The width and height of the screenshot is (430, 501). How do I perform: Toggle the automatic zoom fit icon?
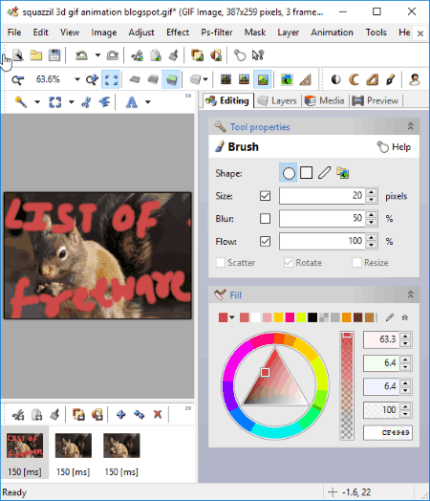(x=111, y=79)
